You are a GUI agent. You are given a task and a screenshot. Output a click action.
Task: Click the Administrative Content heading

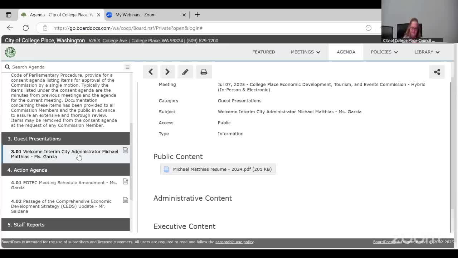[193, 198]
